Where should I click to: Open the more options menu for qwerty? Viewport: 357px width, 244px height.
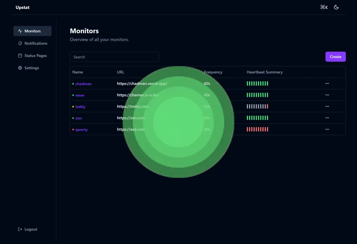[327, 129]
